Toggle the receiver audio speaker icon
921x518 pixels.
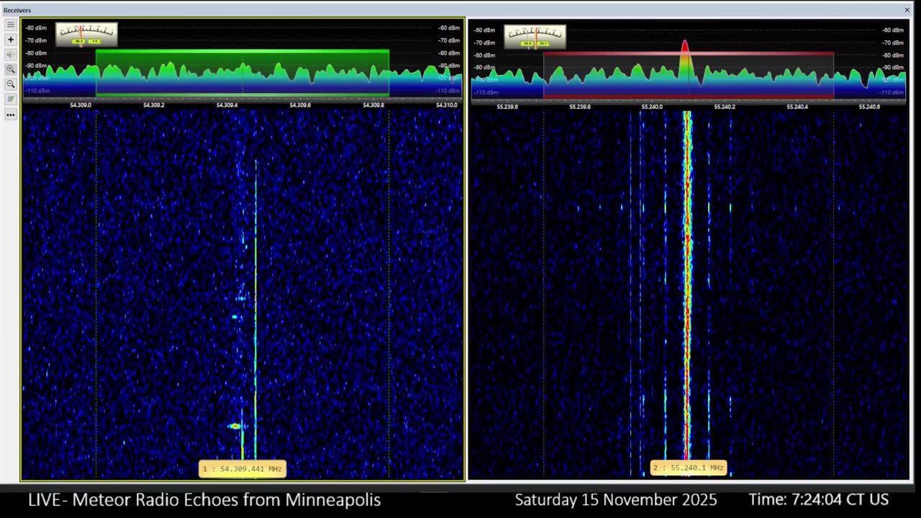click(10, 55)
